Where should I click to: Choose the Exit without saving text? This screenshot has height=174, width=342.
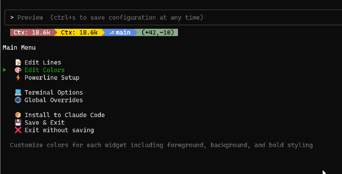59,130
